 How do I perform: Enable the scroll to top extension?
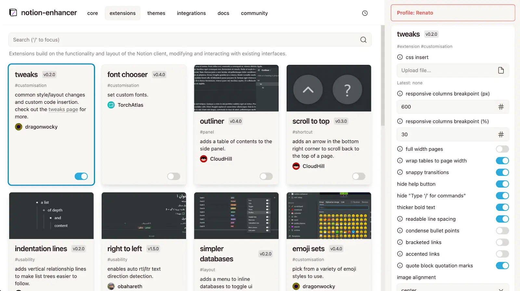point(359,176)
